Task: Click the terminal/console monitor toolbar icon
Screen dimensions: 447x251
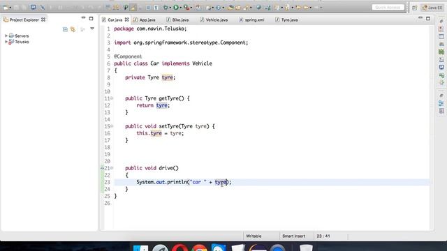Action: pos(34,8)
